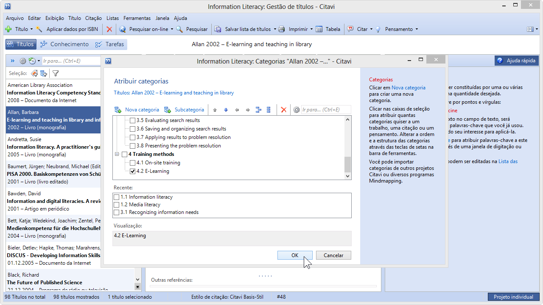Click the Tabela table icon
The width and height of the screenshot is (543, 305).
[x=319, y=29]
